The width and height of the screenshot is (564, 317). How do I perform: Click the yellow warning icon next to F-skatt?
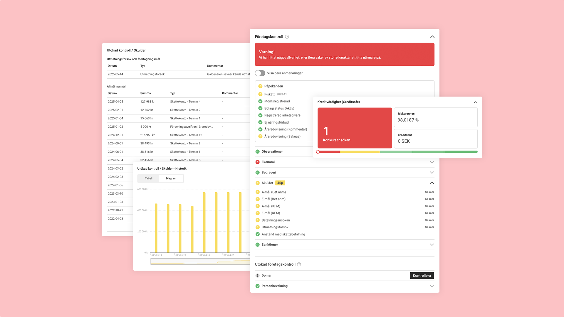coord(260,94)
